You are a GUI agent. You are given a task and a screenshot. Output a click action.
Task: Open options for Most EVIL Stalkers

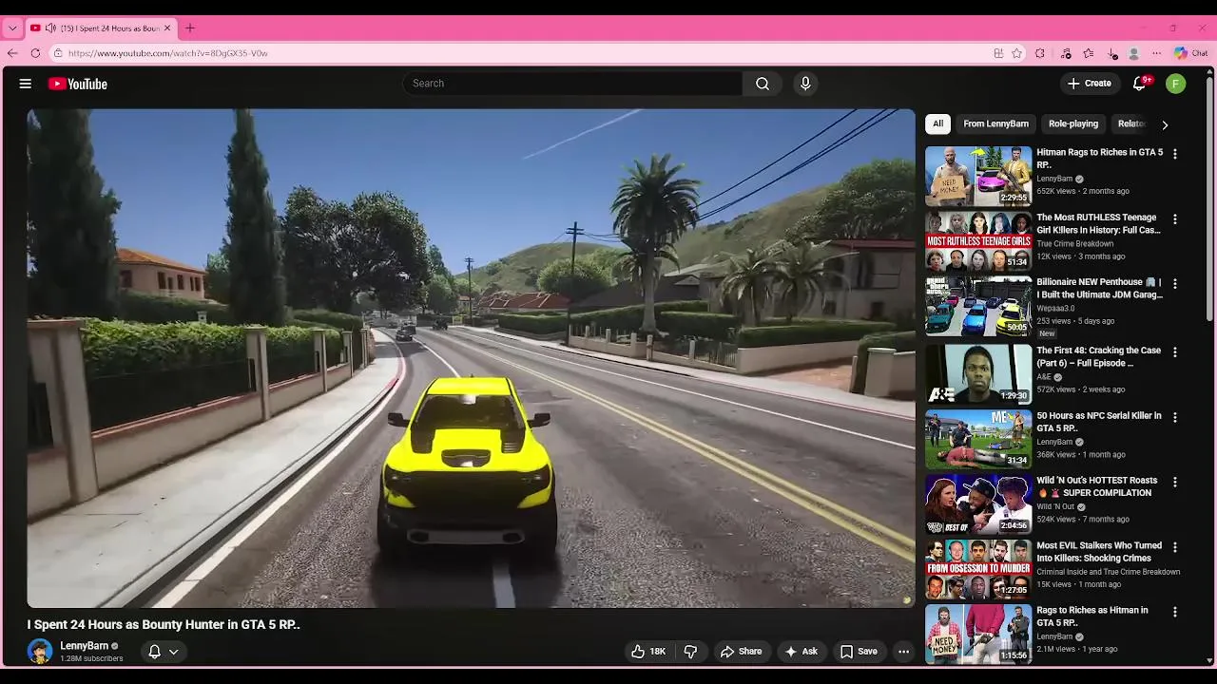tap(1175, 547)
